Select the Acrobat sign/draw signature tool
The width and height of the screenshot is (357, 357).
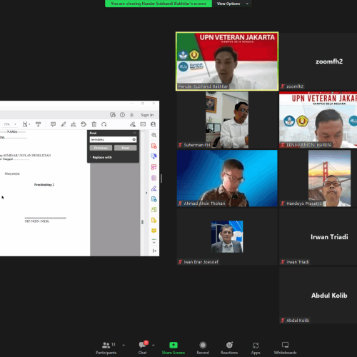[74, 124]
